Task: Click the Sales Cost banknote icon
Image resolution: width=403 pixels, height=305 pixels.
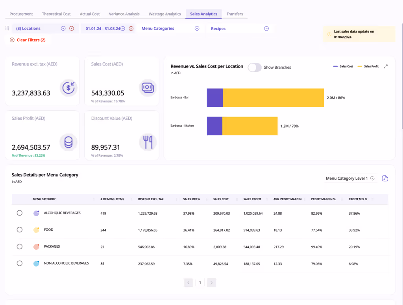Action: [x=148, y=88]
